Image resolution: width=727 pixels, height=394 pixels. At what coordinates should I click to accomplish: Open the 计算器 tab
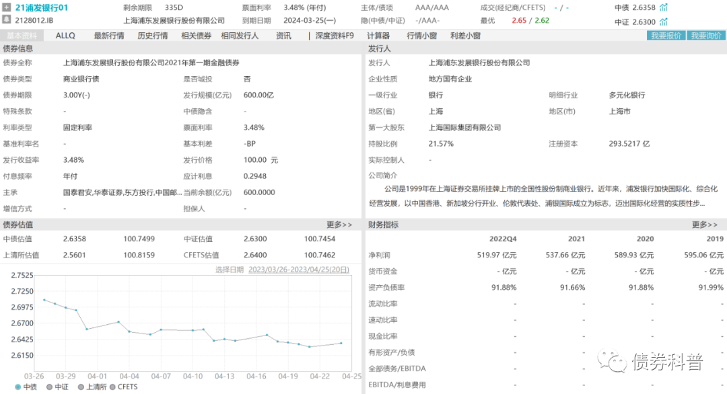[x=378, y=36]
